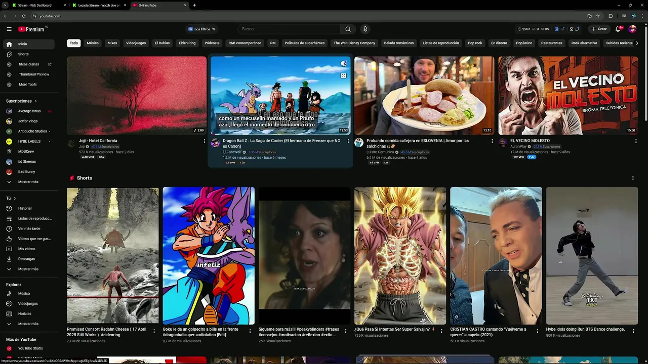Select the Videojuegos filter chip
The width and height of the screenshot is (648, 364).
coord(136,43)
